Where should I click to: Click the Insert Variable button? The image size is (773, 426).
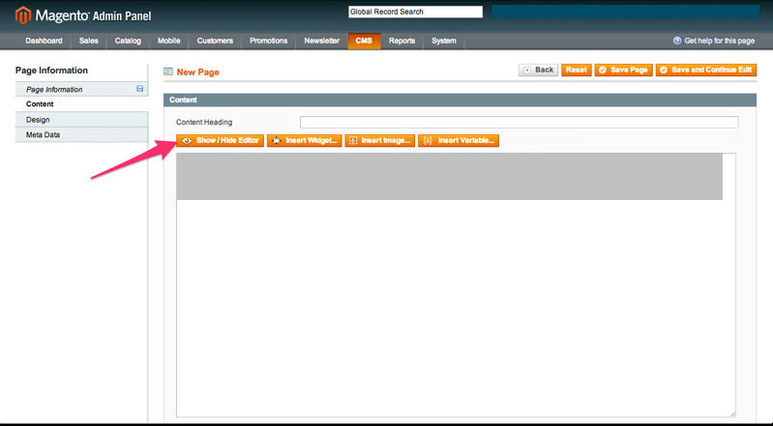(x=459, y=140)
